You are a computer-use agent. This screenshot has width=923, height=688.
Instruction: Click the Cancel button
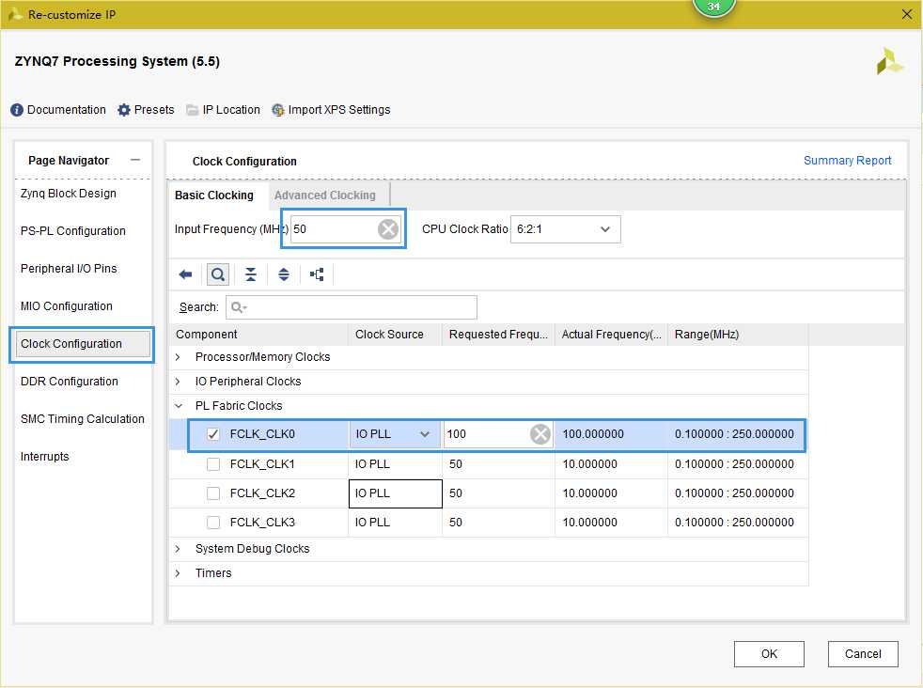pos(863,654)
